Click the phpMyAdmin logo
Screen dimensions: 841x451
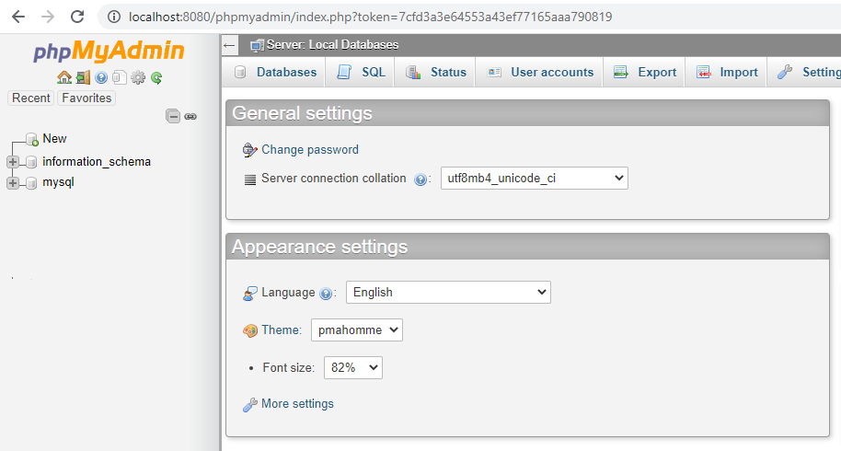(x=109, y=52)
